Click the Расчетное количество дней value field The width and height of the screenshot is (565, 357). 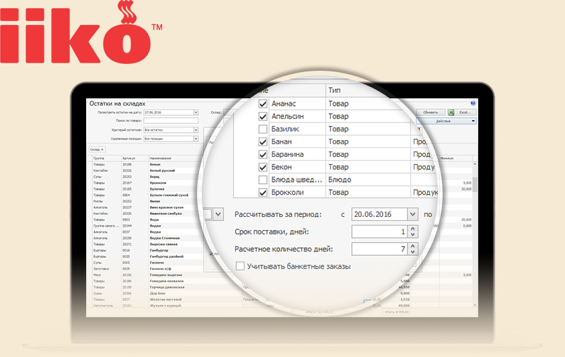point(380,249)
